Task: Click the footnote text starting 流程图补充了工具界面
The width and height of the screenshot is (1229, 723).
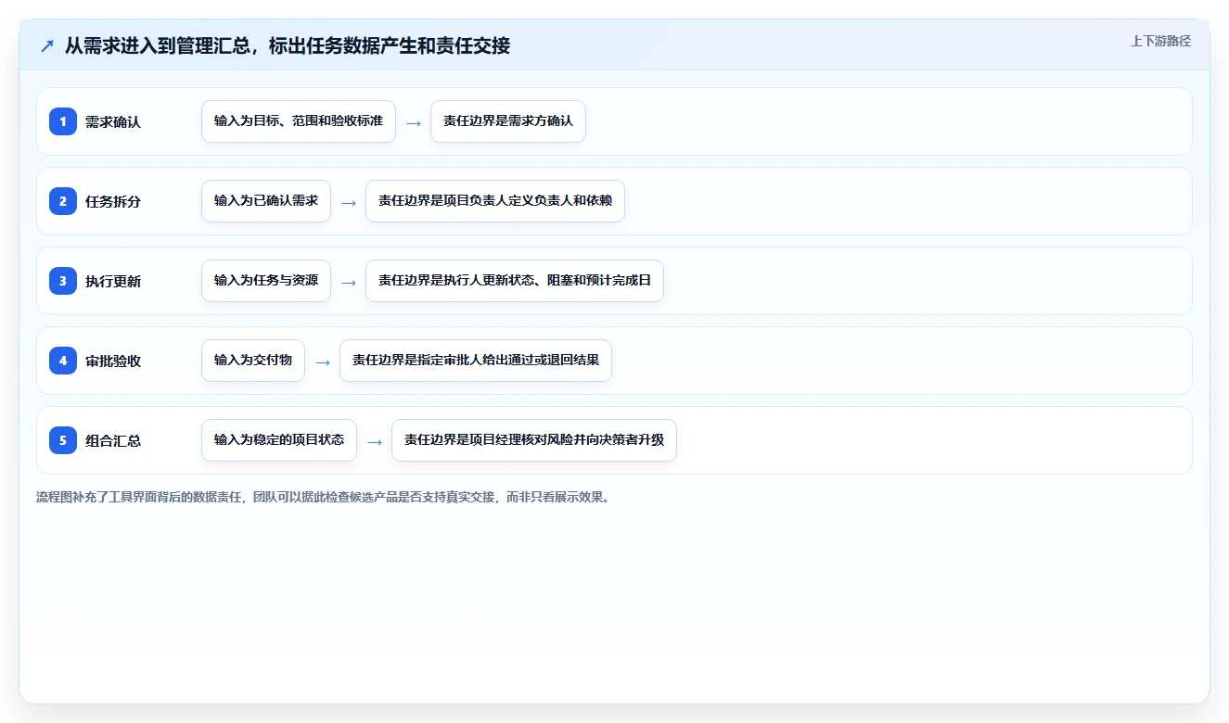Action: click(x=324, y=497)
